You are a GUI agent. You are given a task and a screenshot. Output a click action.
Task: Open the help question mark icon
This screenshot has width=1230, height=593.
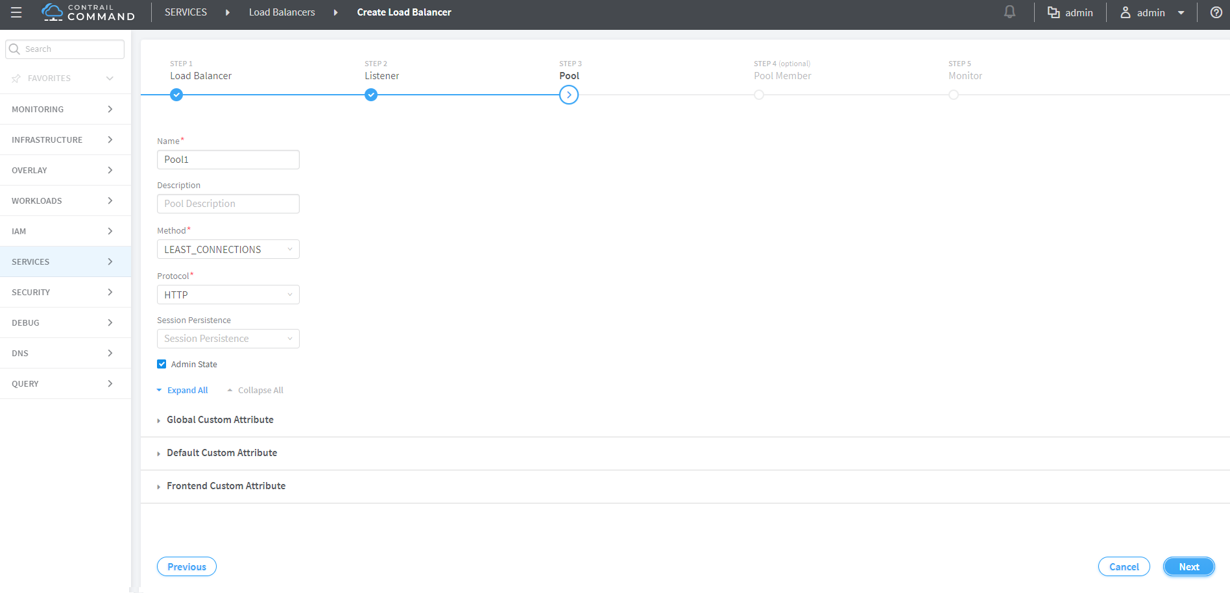1216,12
